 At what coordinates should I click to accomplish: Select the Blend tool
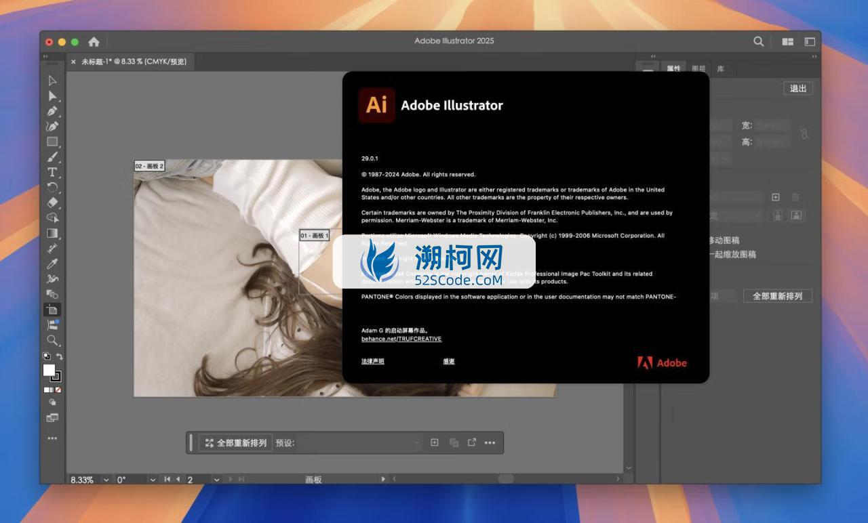pos(52,294)
